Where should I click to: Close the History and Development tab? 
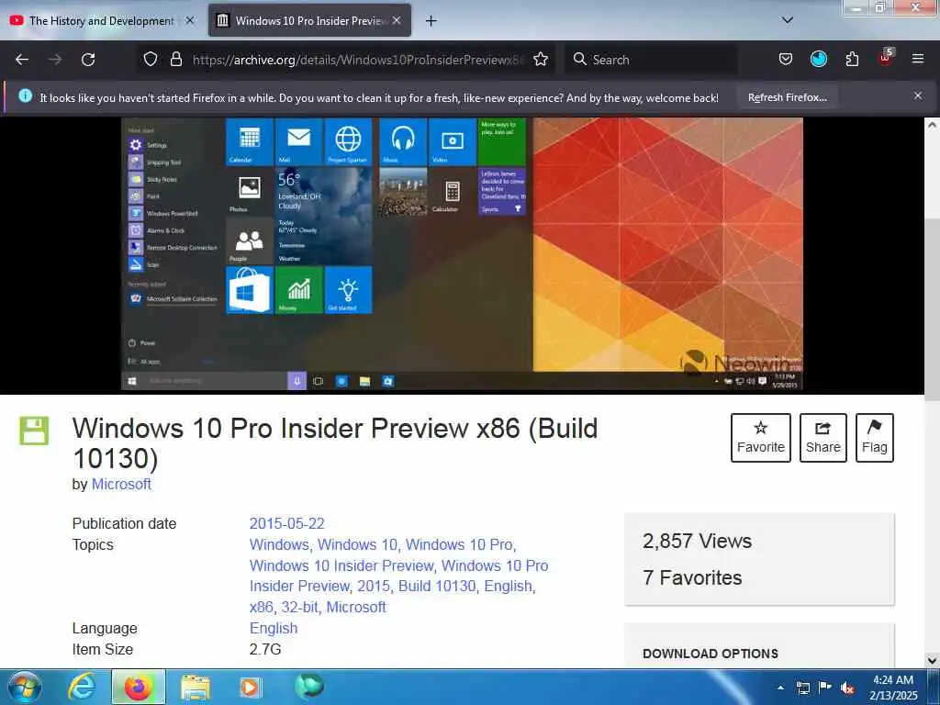tap(190, 20)
